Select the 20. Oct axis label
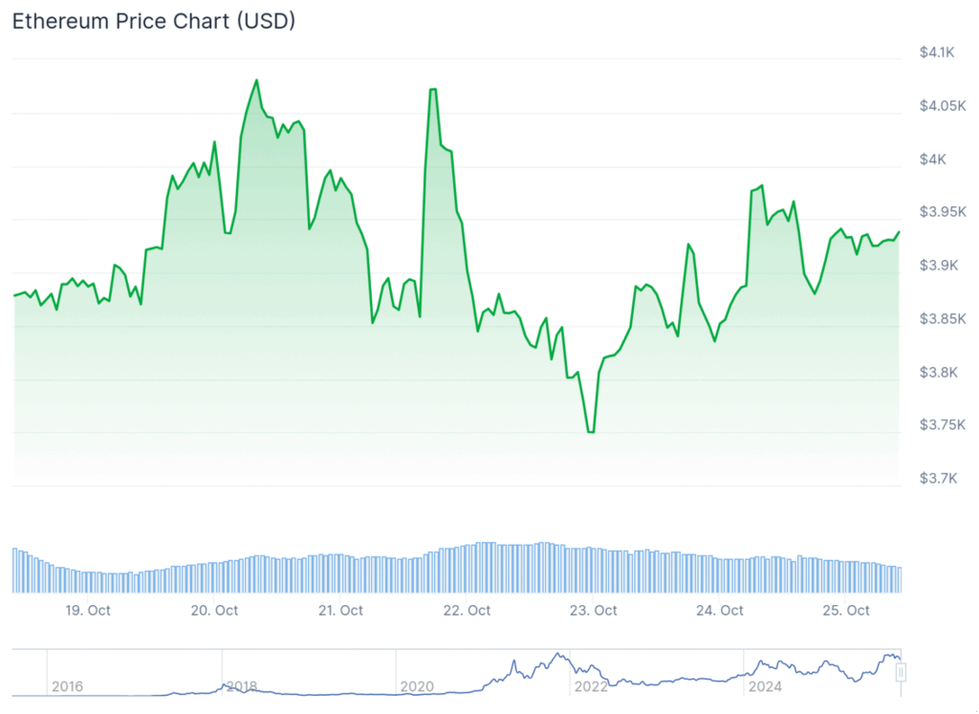979x714 pixels. (x=214, y=610)
